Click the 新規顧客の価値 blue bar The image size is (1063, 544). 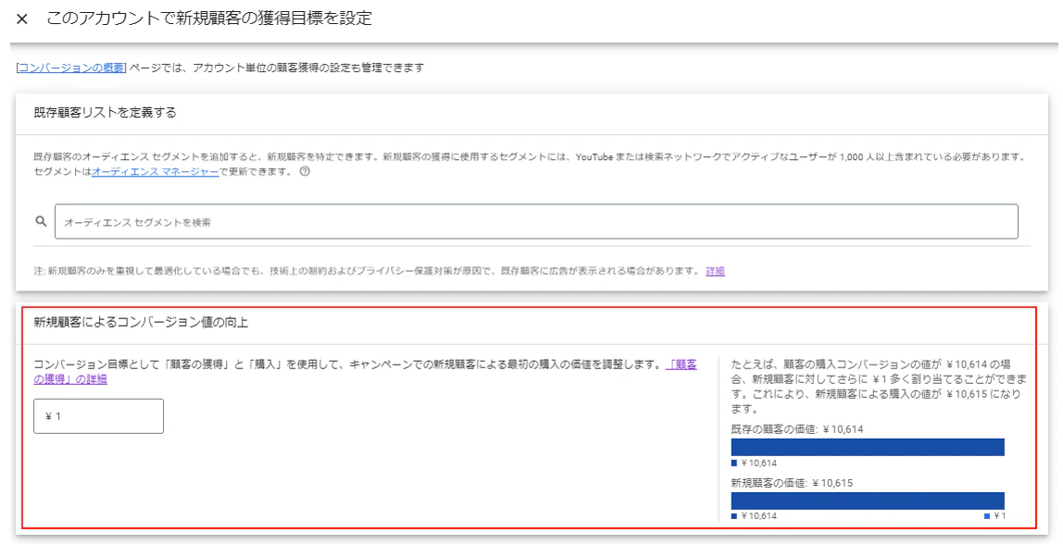tap(868, 501)
